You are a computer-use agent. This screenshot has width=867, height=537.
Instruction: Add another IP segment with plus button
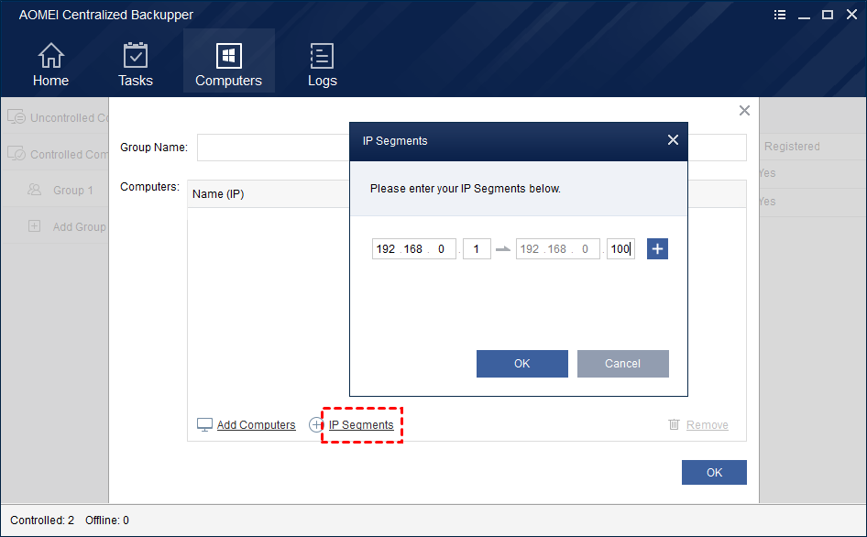coord(657,249)
